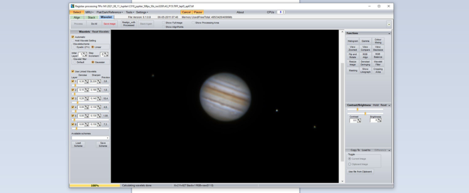This screenshot has width=469, height=193.
Task: Open the Settings dropdown menu
Action: click(x=142, y=12)
